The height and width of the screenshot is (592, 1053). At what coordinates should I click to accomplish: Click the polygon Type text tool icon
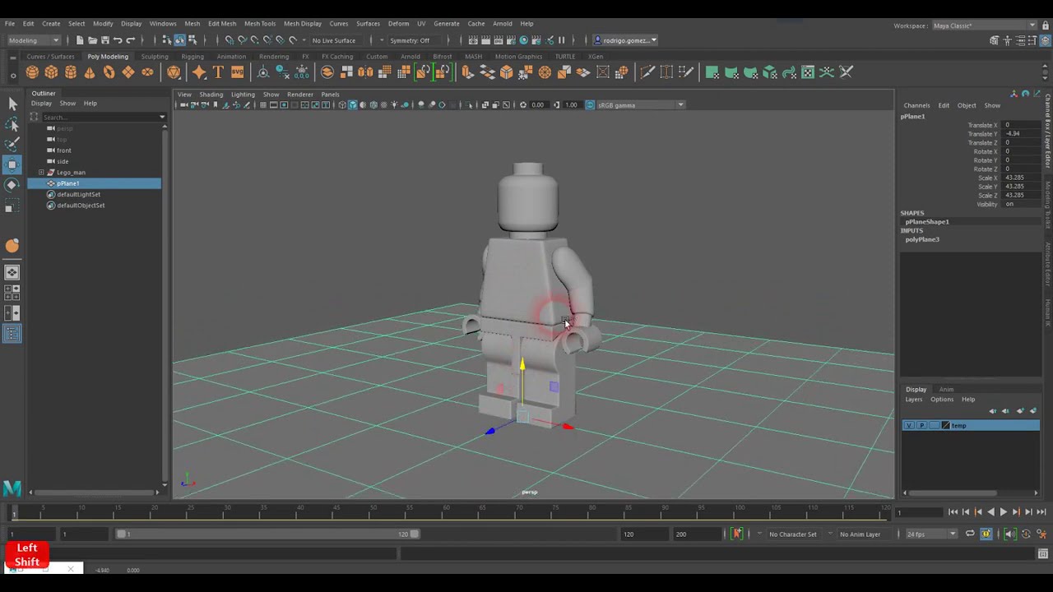218,72
